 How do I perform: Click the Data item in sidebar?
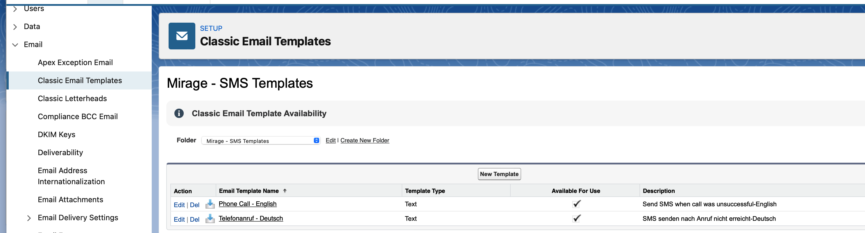pyautogui.click(x=32, y=26)
